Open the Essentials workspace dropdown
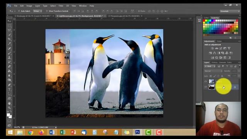This screenshot has height=139, width=247. [x=230, y=11]
